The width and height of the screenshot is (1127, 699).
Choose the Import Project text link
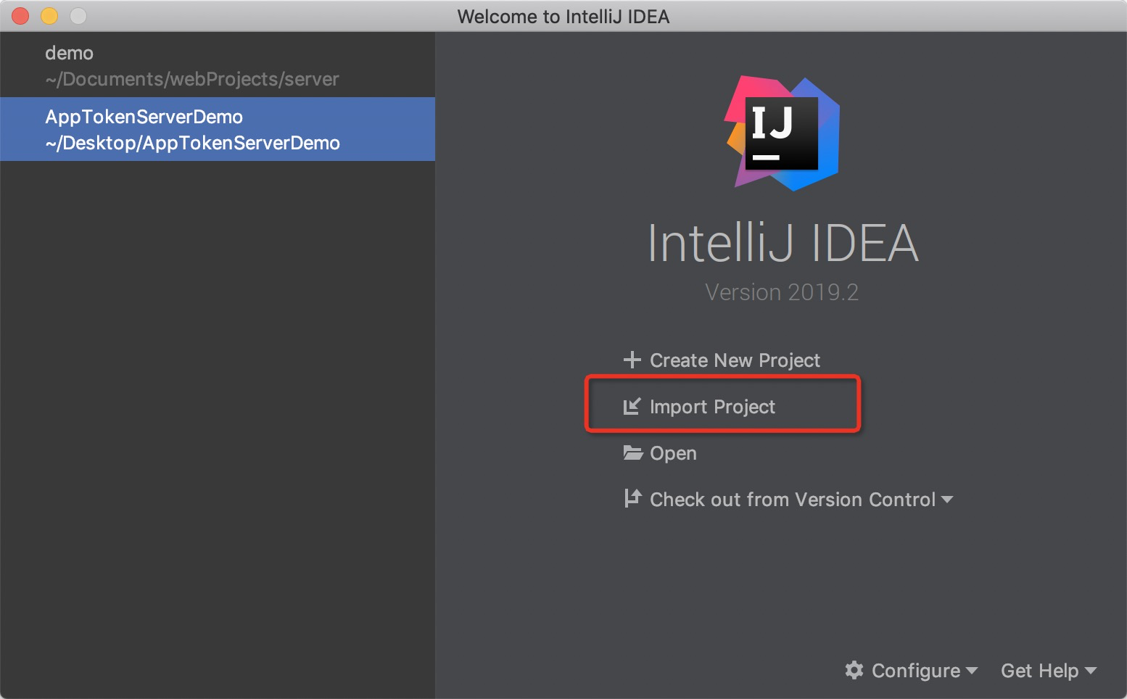(712, 407)
